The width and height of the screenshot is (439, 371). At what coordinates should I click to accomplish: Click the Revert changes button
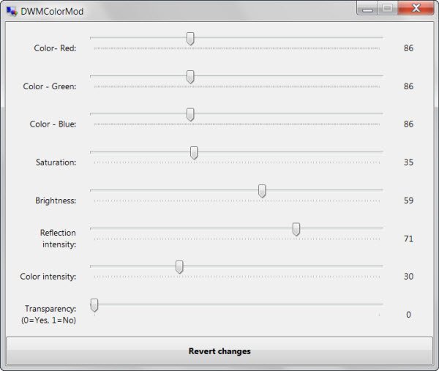point(219,351)
